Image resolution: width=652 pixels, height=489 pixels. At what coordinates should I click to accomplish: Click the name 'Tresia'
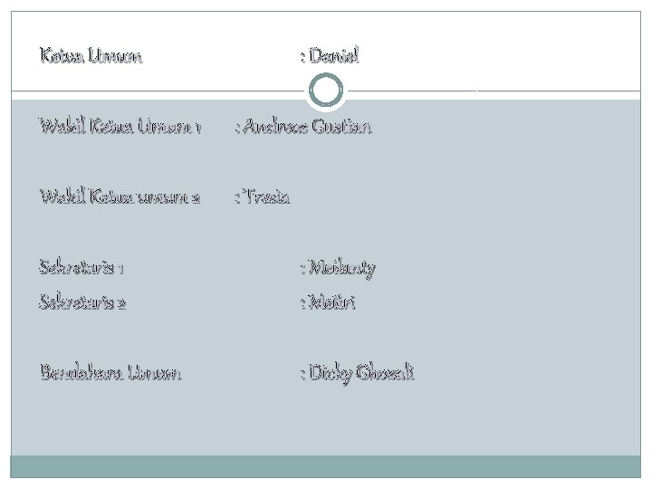[x=266, y=197]
